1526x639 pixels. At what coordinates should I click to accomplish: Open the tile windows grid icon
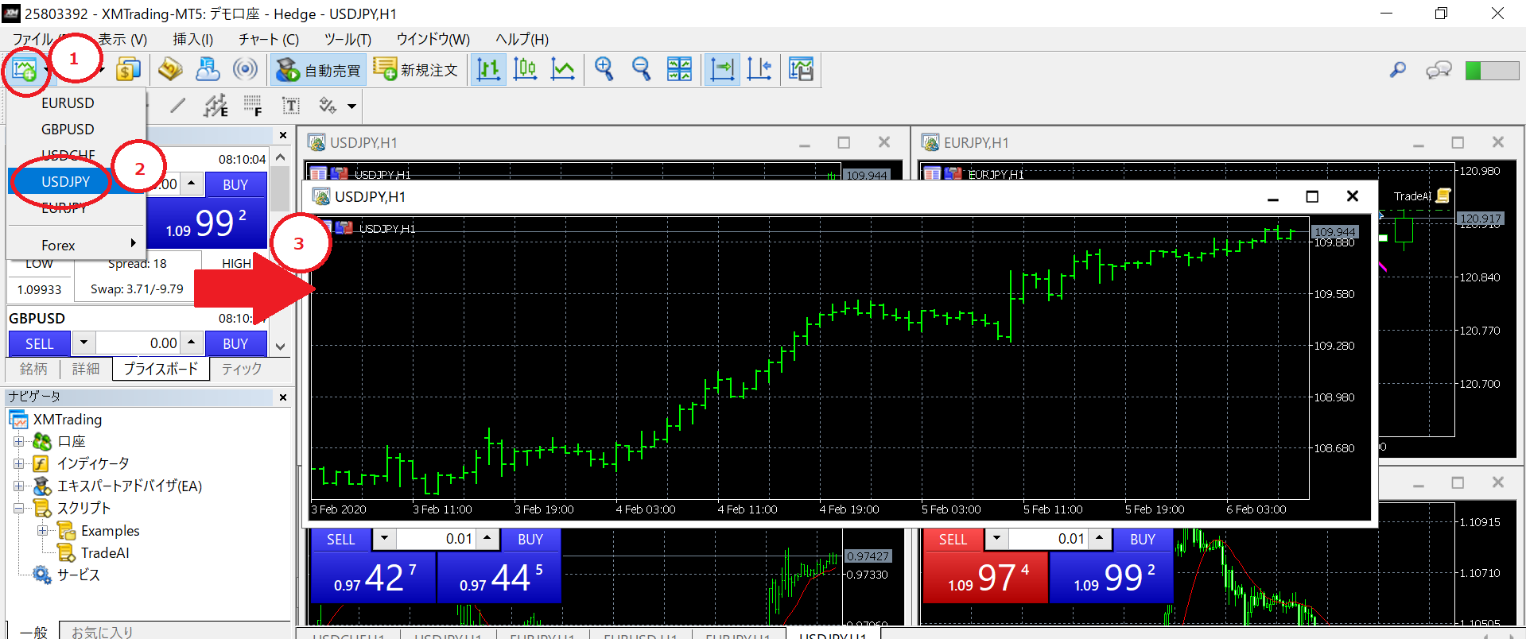679,70
